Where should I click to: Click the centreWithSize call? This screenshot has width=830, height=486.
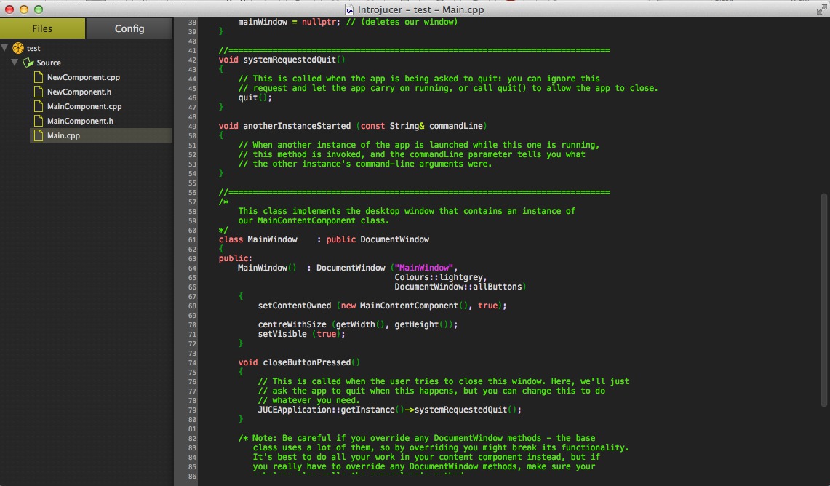tap(292, 324)
